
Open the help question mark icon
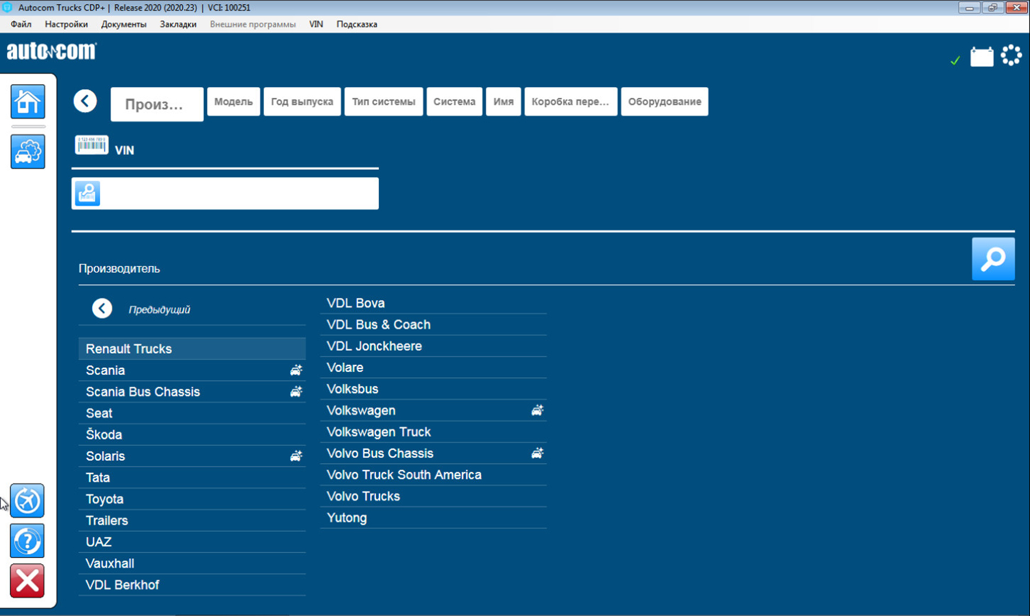(x=27, y=541)
